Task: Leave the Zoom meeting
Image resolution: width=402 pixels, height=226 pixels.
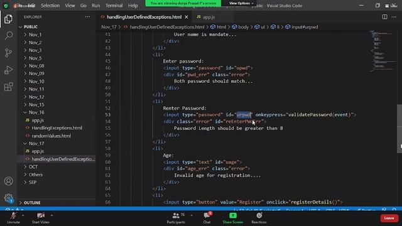Action: pos(389,218)
